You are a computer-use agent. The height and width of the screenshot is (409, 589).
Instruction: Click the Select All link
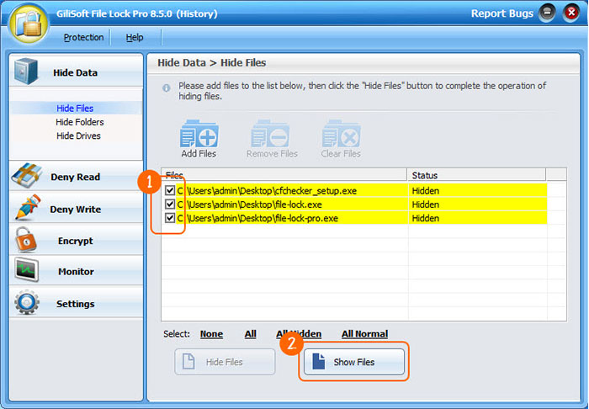(x=251, y=334)
